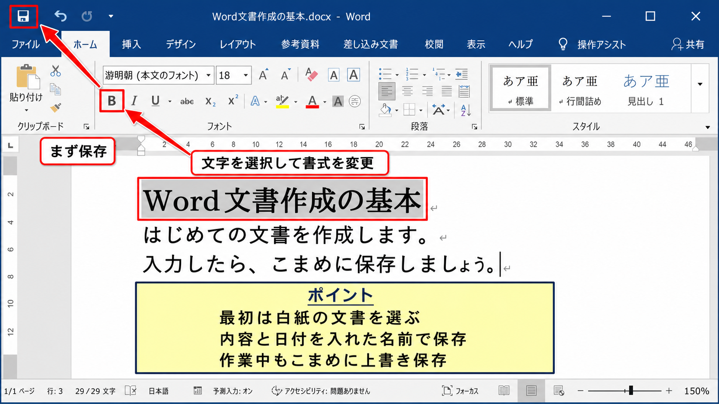Open font color dropdown arrow

[325, 102]
